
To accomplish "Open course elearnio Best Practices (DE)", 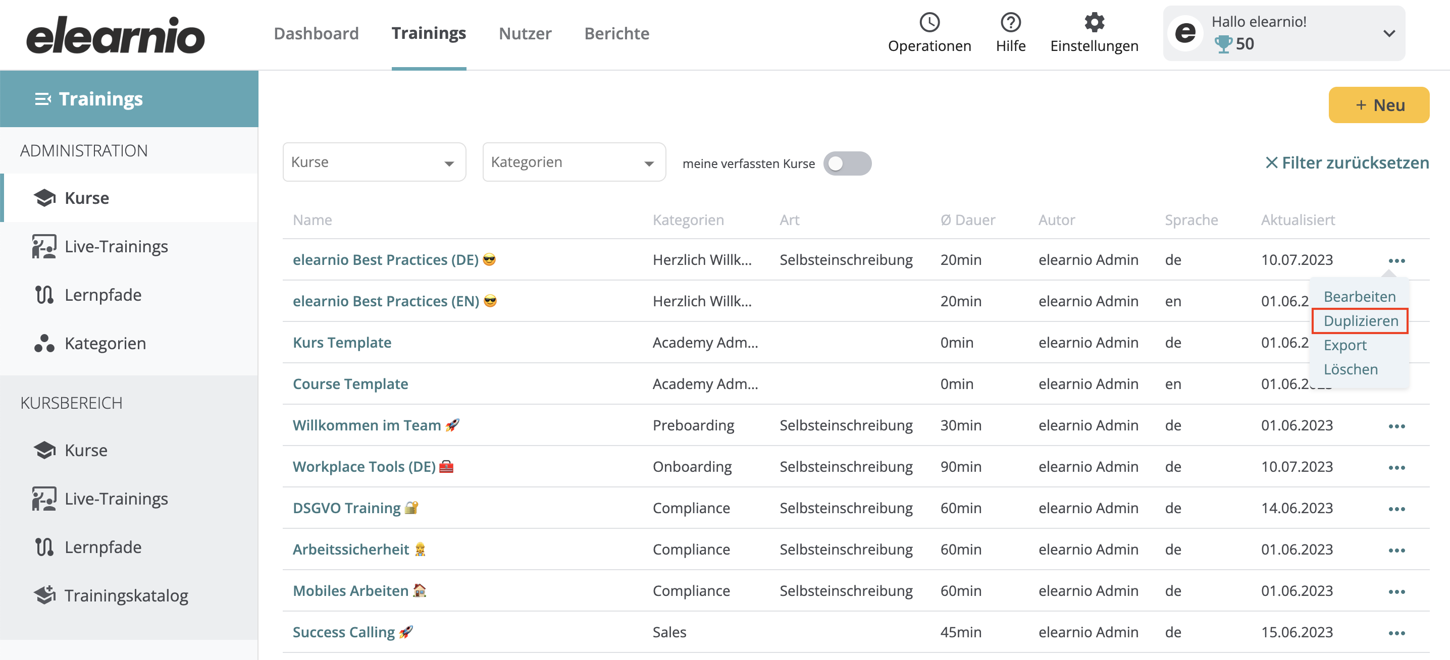I will pyautogui.click(x=394, y=260).
